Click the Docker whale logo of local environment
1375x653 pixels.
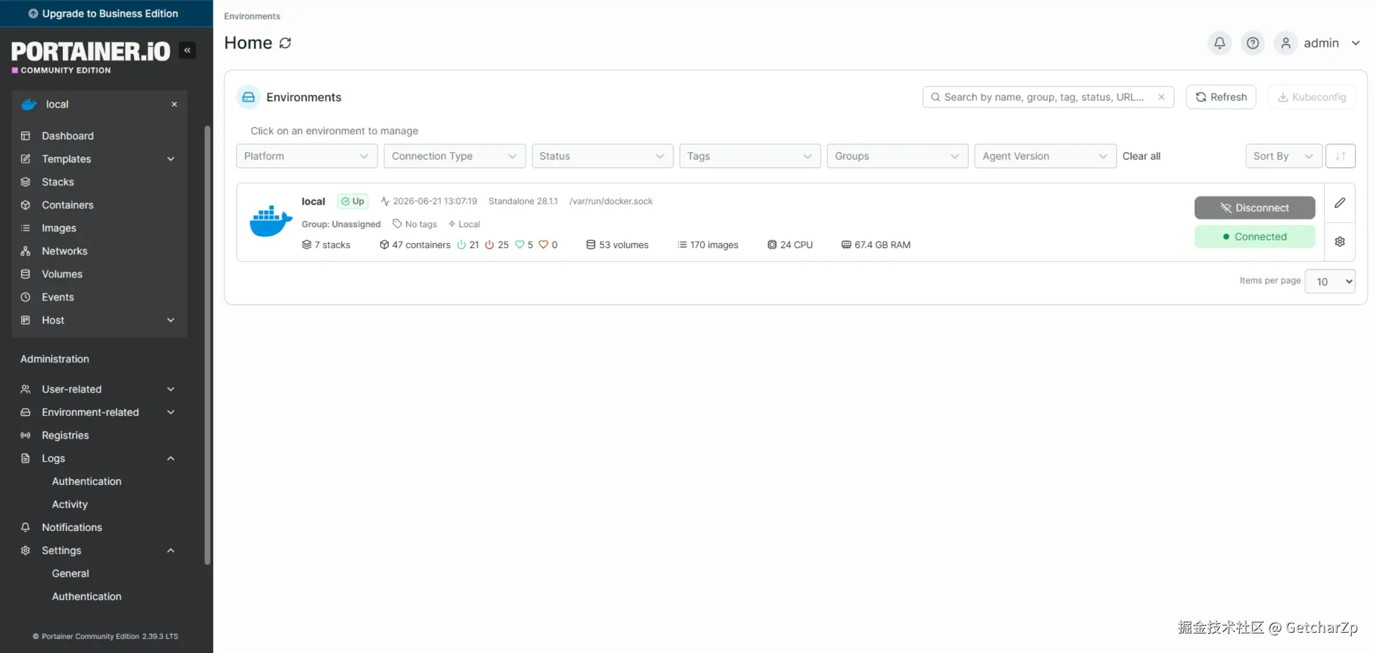pyautogui.click(x=271, y=221)
